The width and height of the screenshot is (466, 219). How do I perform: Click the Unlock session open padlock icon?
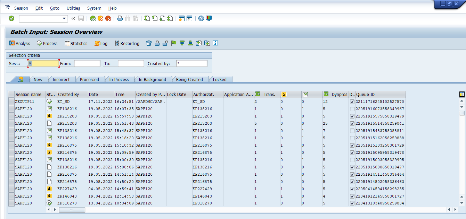(x=165, y=43)
